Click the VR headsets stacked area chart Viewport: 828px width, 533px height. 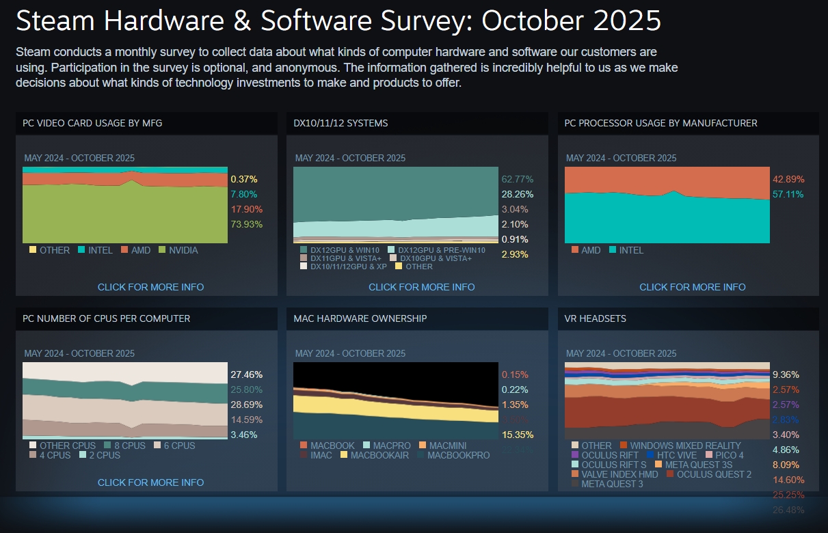point(667,400)
